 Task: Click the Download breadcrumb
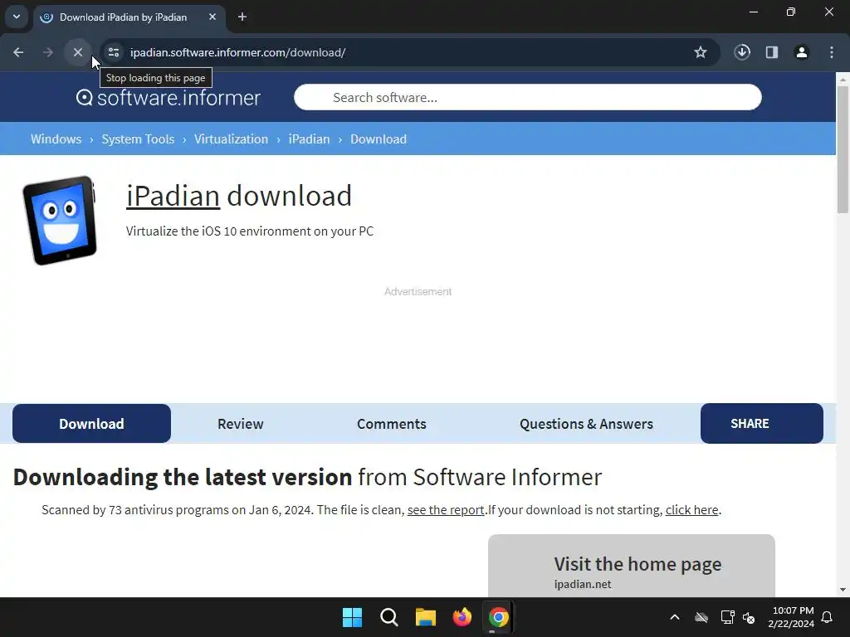379,139
